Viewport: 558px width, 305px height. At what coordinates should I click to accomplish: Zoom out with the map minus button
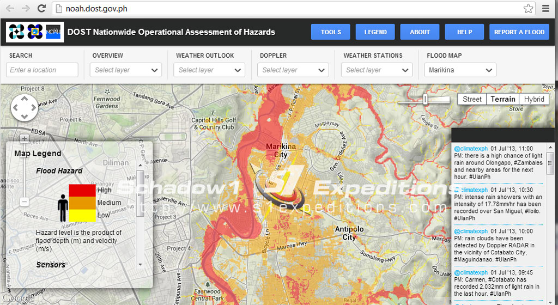coord(24,202)
